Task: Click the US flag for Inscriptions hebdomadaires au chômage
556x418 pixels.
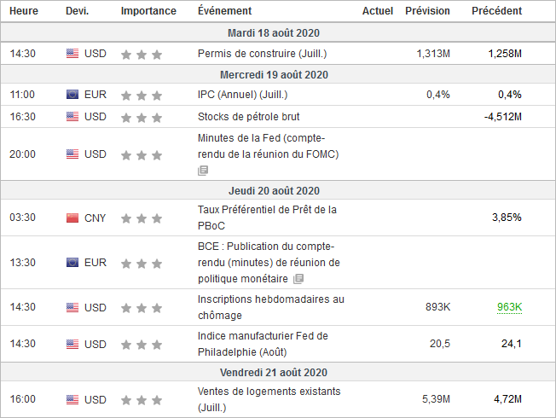Action: click(72, 307)
